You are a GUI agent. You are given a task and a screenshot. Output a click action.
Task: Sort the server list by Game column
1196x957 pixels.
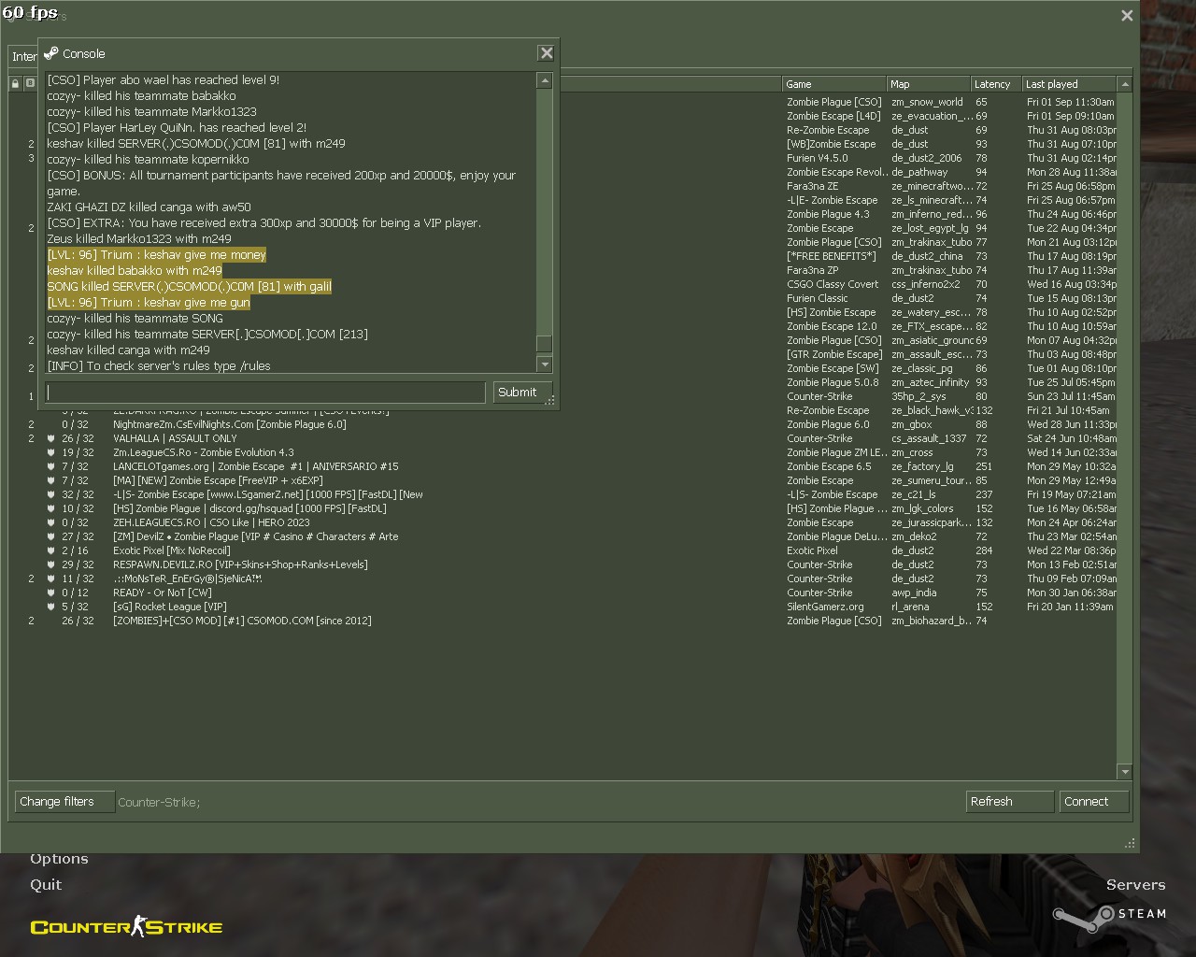tap(834, 84)
